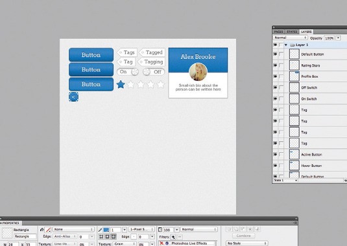Open the fill color swatch with red slash
Screen dimensions: 347x246
pos(48,230)
